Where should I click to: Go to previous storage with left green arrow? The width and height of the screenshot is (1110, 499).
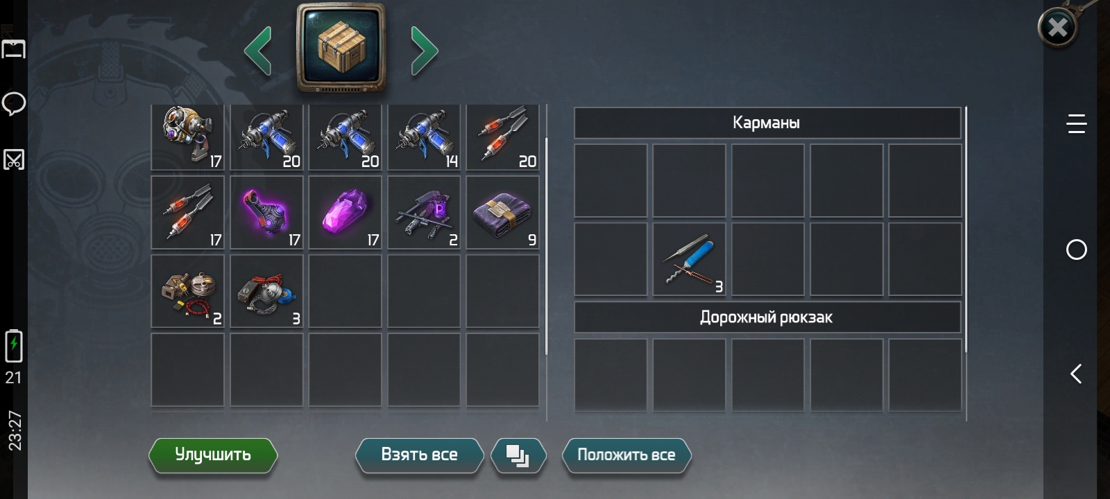click(258, 51)
